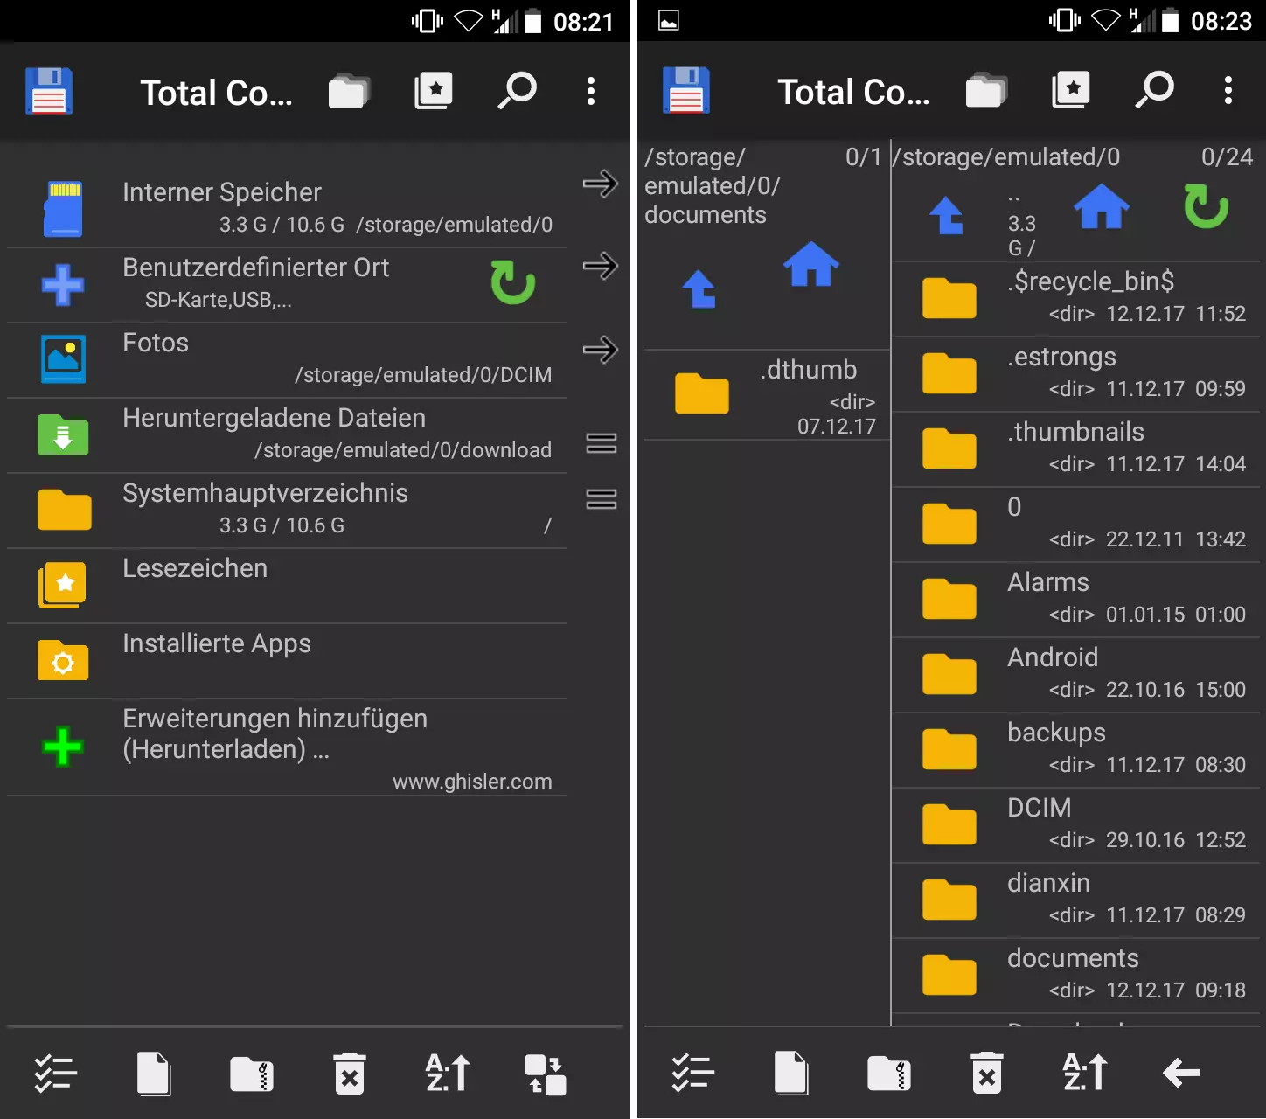Tap the green download folder icon
The width and height of the screenshot is (1266, 1119).
(x=63, y=434)
